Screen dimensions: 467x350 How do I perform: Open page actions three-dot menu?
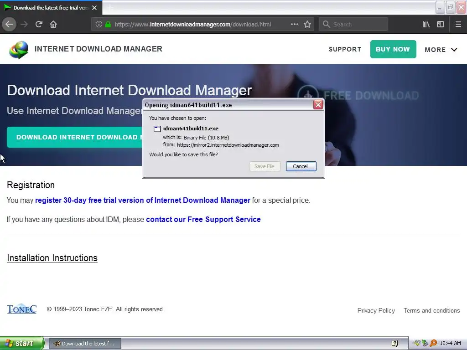[294, 24]
